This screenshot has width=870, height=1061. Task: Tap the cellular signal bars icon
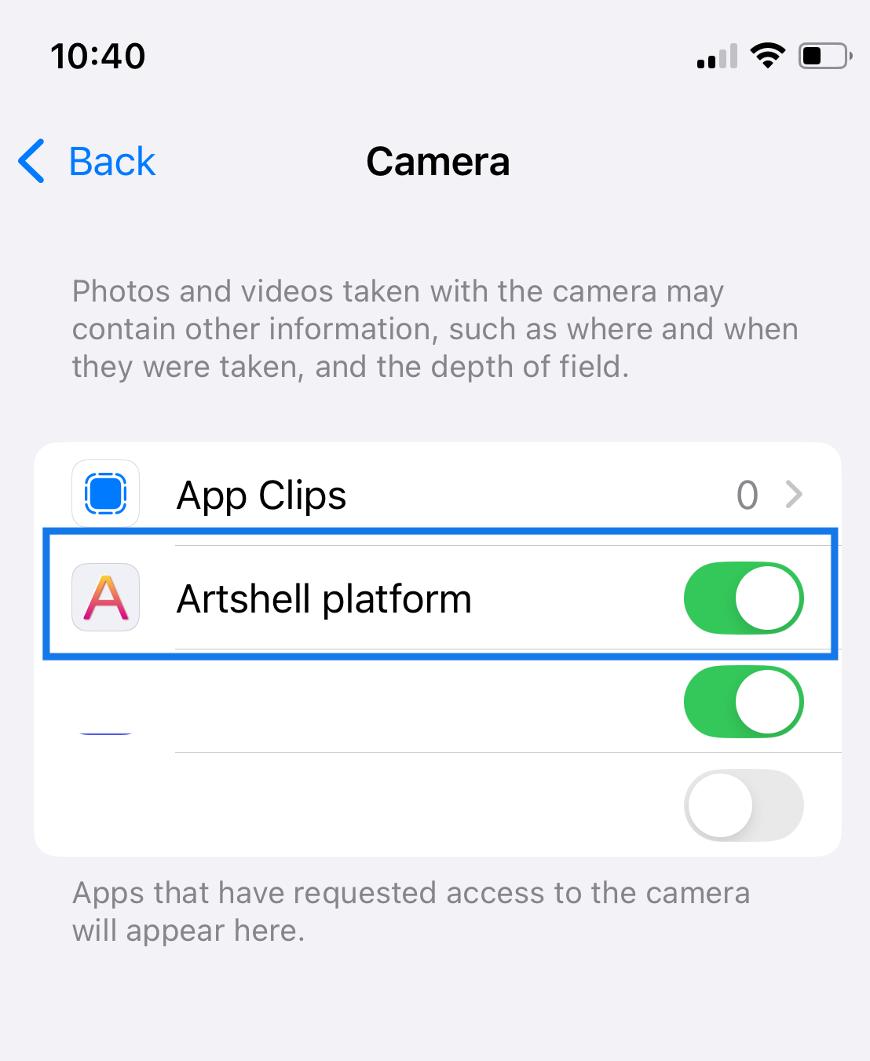(717, 56)
